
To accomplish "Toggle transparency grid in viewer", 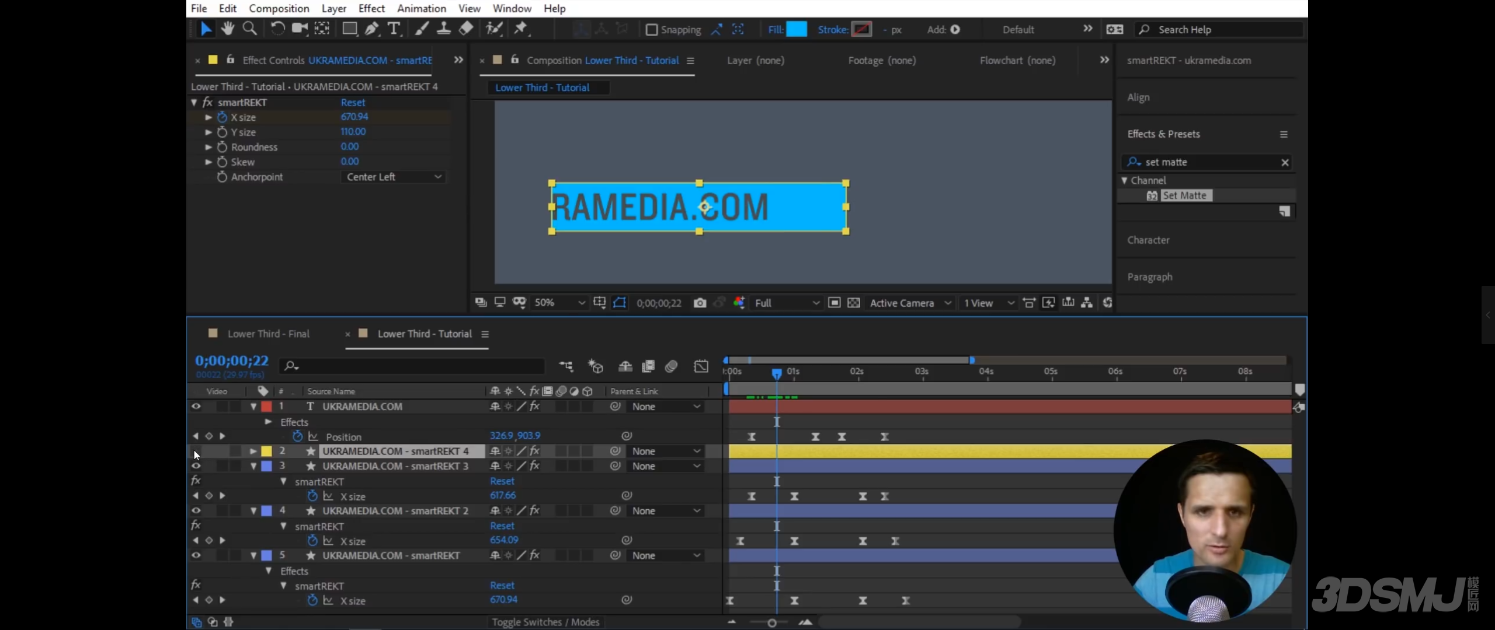I will coord(854,303).
